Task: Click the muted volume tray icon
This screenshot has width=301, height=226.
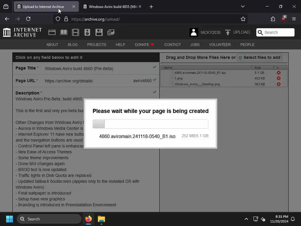Action: point(263,219)
